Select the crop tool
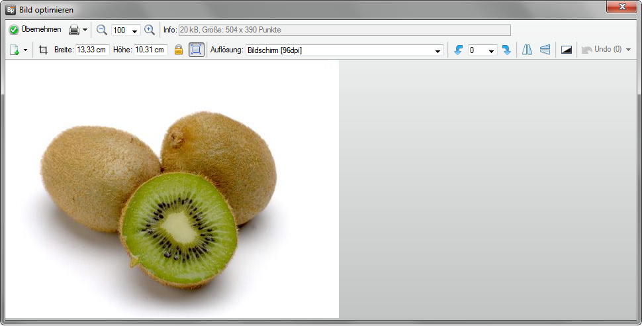The height and width of the screenshot is (326, 642). coord(44,50)
